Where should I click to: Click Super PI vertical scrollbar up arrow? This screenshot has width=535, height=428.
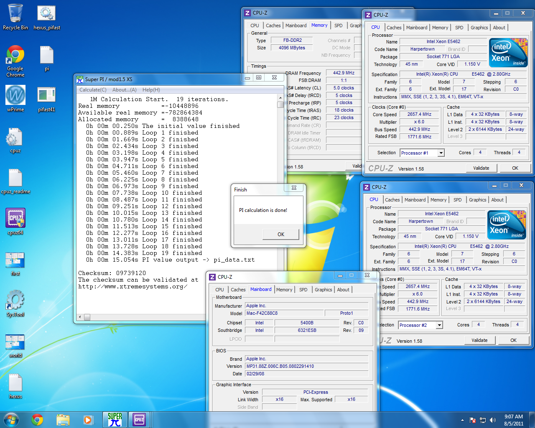pyautogui.click(x=280, y=98)
